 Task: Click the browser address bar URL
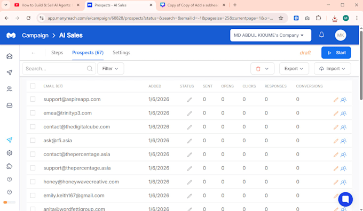pyautogui.click(x=160, y=18)
